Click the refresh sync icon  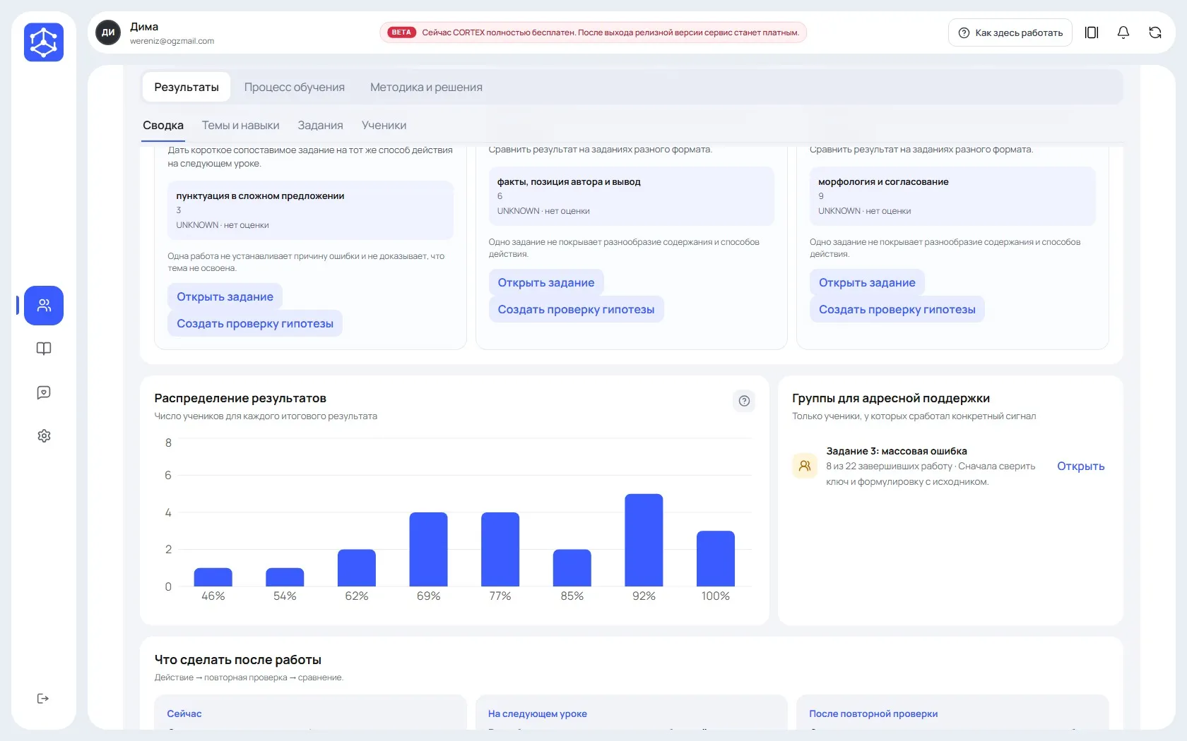click(1155, 32)
